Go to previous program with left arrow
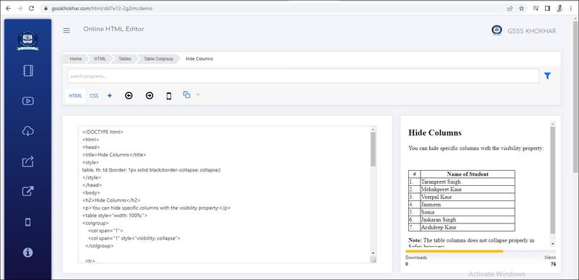Viewport: 579px width, 280px height. tap(129, 96)
